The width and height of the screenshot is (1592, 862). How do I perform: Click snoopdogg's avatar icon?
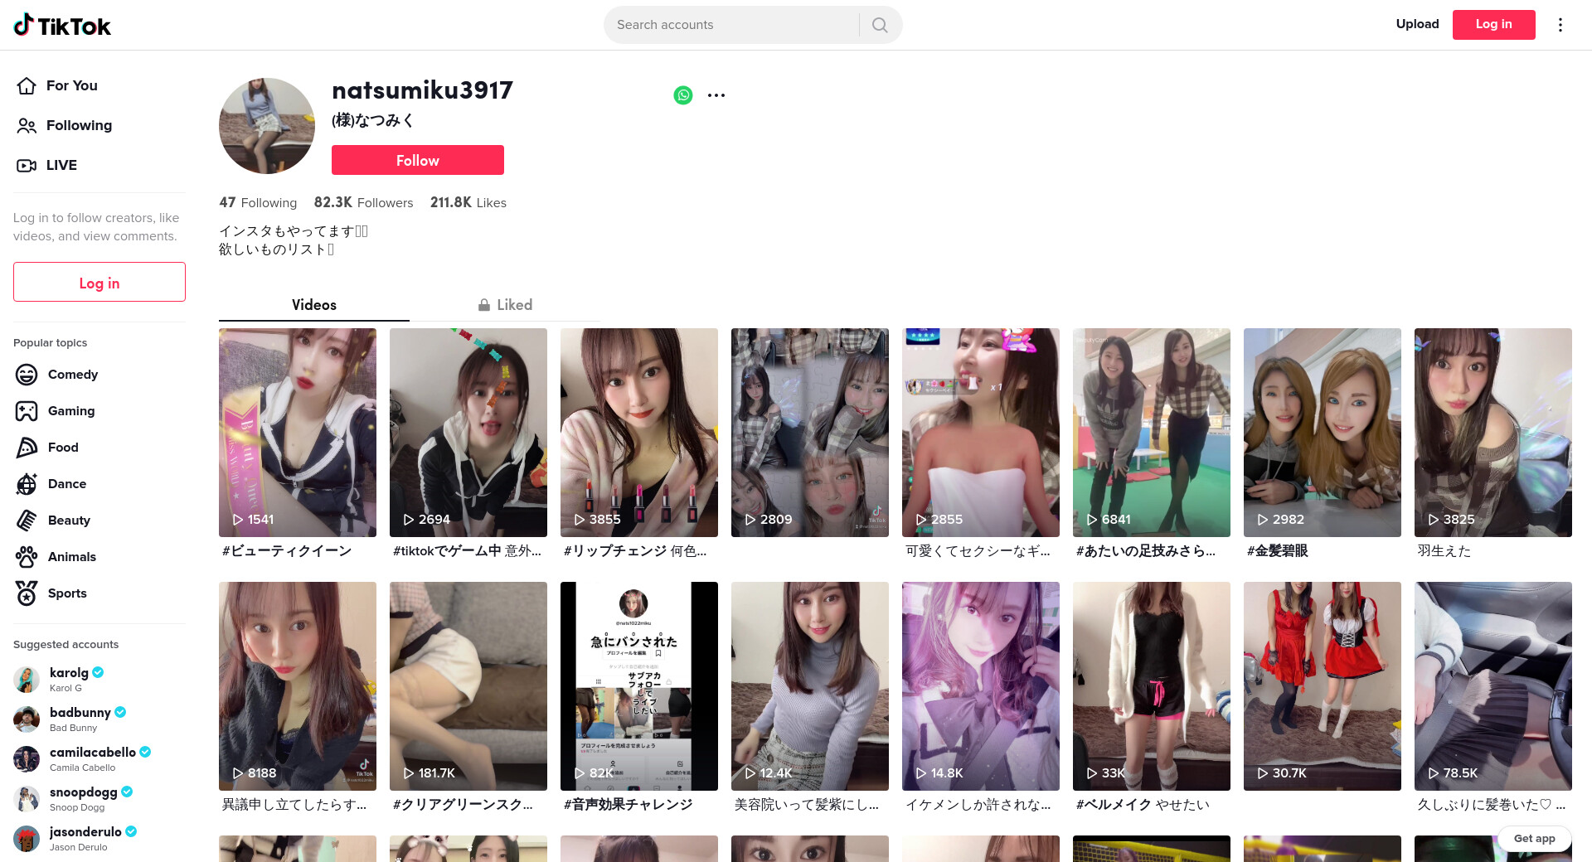[x=27, y=799]
